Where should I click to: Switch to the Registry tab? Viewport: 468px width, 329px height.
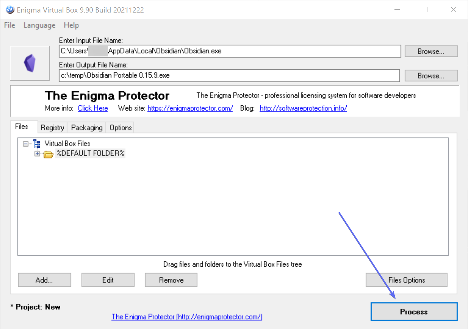(52, 128)
